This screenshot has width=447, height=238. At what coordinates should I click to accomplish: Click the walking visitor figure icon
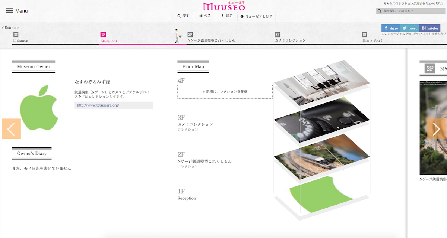(178, 36)
